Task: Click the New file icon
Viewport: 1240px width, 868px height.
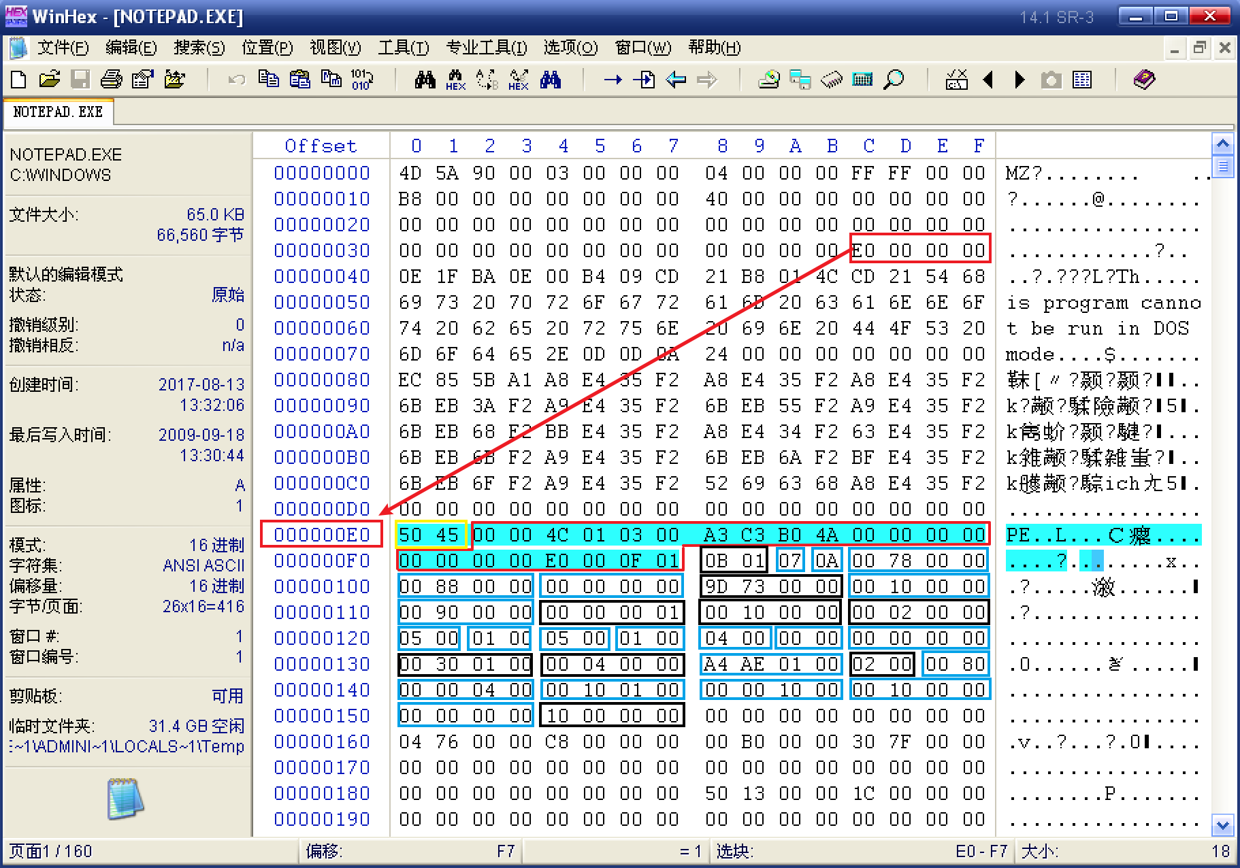Action: tap(19, 80)
